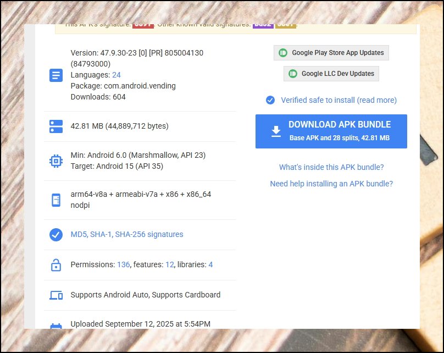Open the 24 languages link
444x353 pixels.
click(116, 75)
